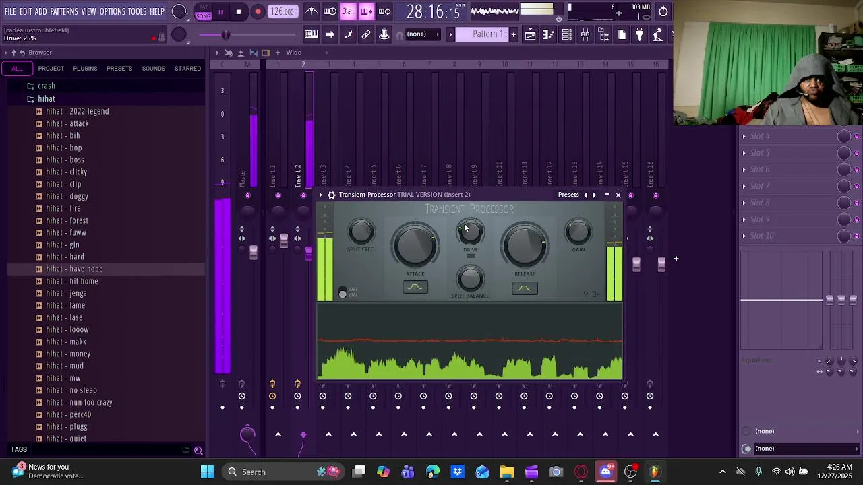Click the GAIN knob
The height and width of the screenshot is (485, 863).
click(x=578, y=232)
